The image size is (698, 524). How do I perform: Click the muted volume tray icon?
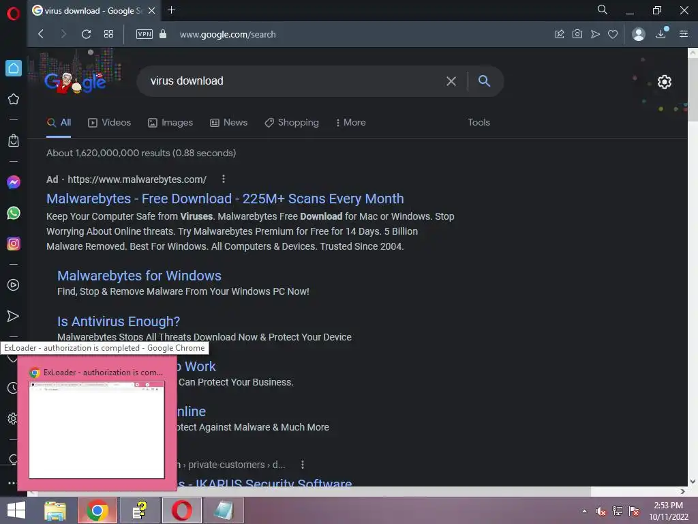[x=601, y=511]
